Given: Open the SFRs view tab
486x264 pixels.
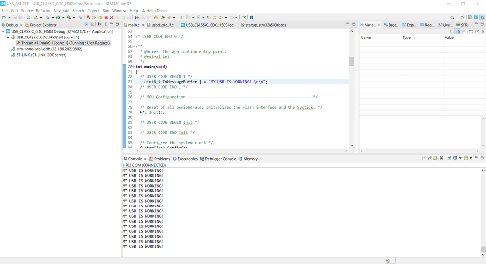Looking at the screenshot, I should [462, 25].
